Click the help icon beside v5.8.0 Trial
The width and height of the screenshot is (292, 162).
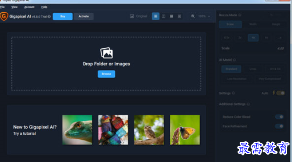pos(49,17)
